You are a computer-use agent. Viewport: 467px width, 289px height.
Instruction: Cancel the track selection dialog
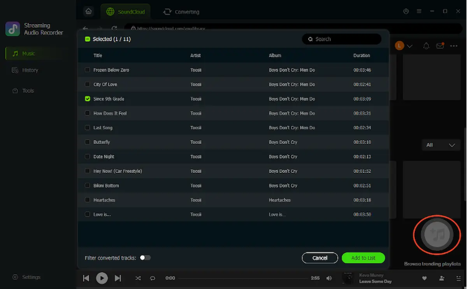click(x=320, y=258)
